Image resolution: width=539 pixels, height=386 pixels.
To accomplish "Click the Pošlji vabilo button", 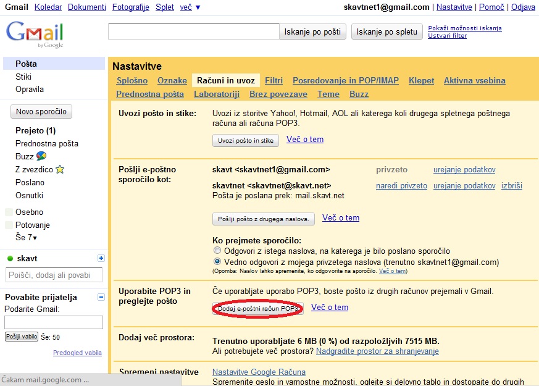I will pyautogui.click(x=22, y=337).
